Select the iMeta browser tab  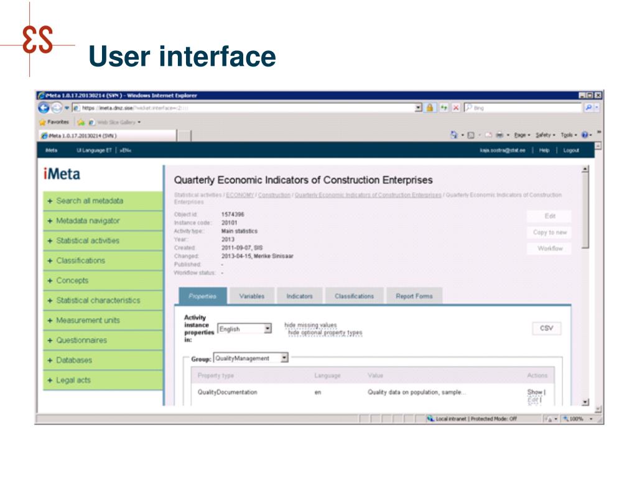(108, 135)
